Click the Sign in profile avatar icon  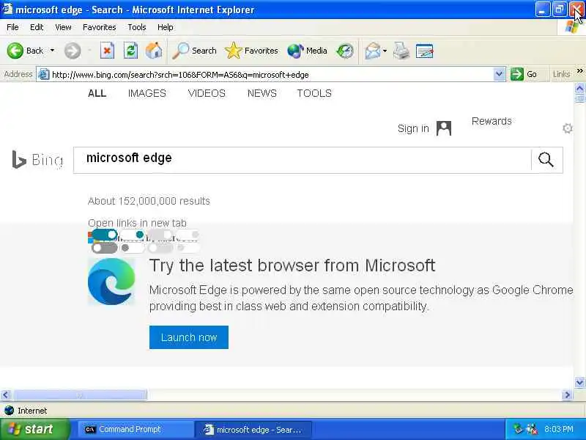pos(444,128)
